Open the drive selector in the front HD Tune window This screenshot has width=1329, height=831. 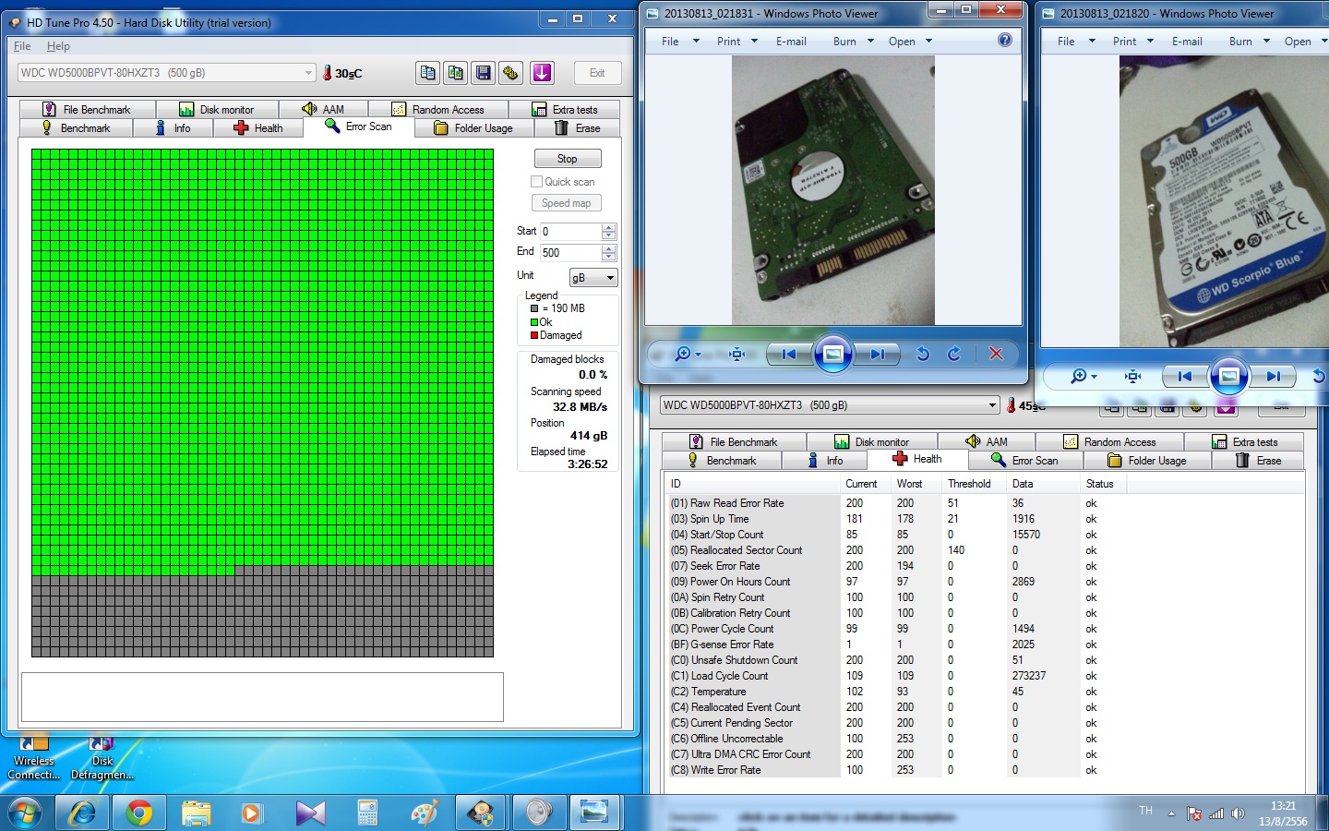pyautogui.click(x=167, y=73)
